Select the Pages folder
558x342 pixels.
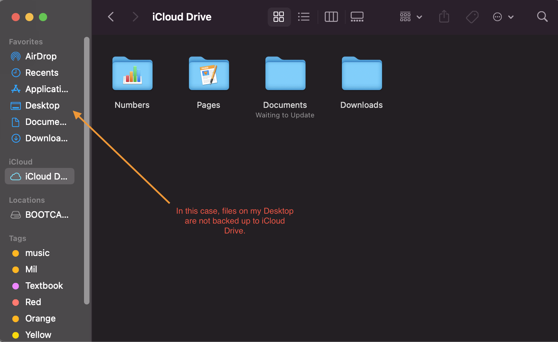209,73
